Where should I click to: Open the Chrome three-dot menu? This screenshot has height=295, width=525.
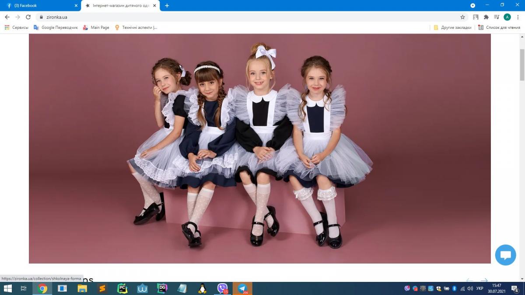(x=517, y=17)
